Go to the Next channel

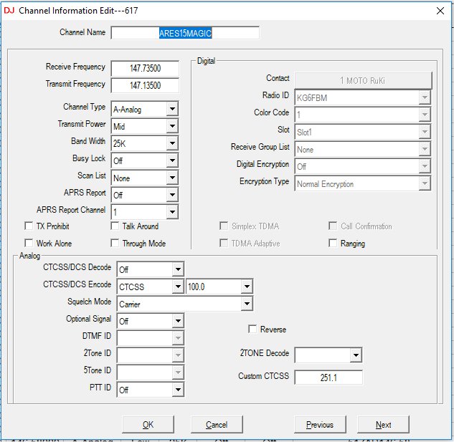point(383,424)
